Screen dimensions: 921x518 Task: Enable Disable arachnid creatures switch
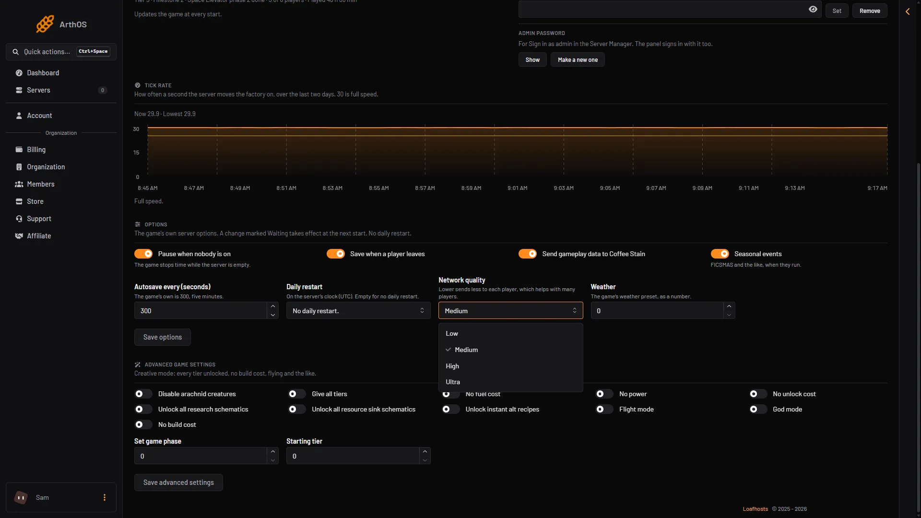pyautogui.click(x=143, y=394)
